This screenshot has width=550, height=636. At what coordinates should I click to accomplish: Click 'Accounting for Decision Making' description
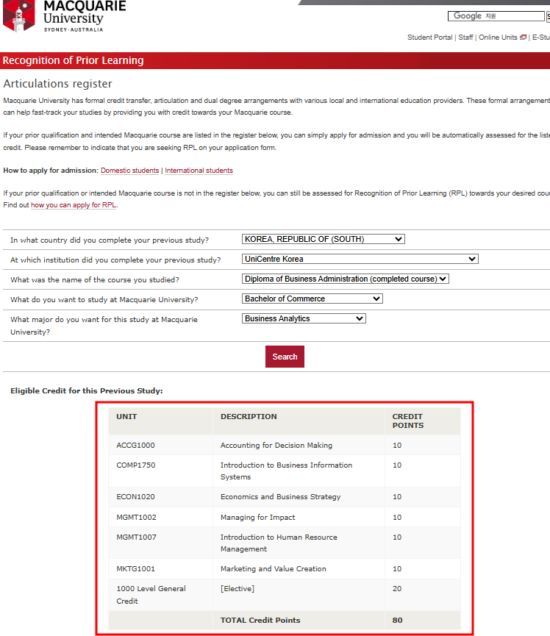coord(276,445)
